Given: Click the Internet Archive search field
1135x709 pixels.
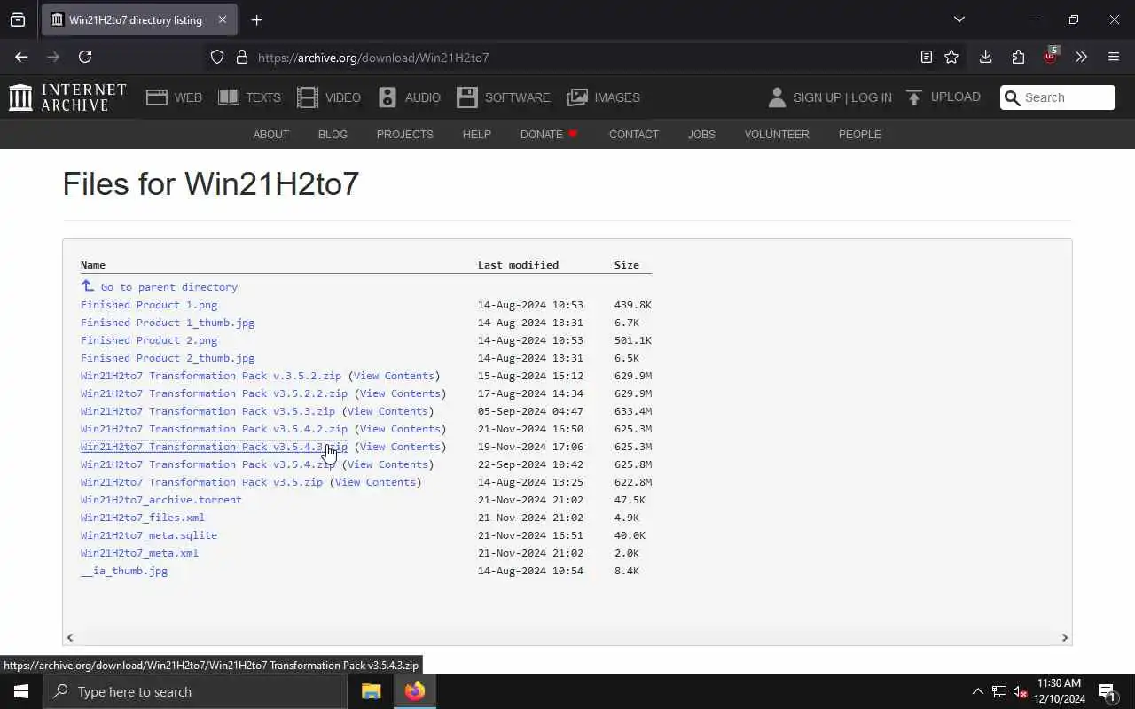Looking at the screenshot, I should click(x=1058, y=97).
